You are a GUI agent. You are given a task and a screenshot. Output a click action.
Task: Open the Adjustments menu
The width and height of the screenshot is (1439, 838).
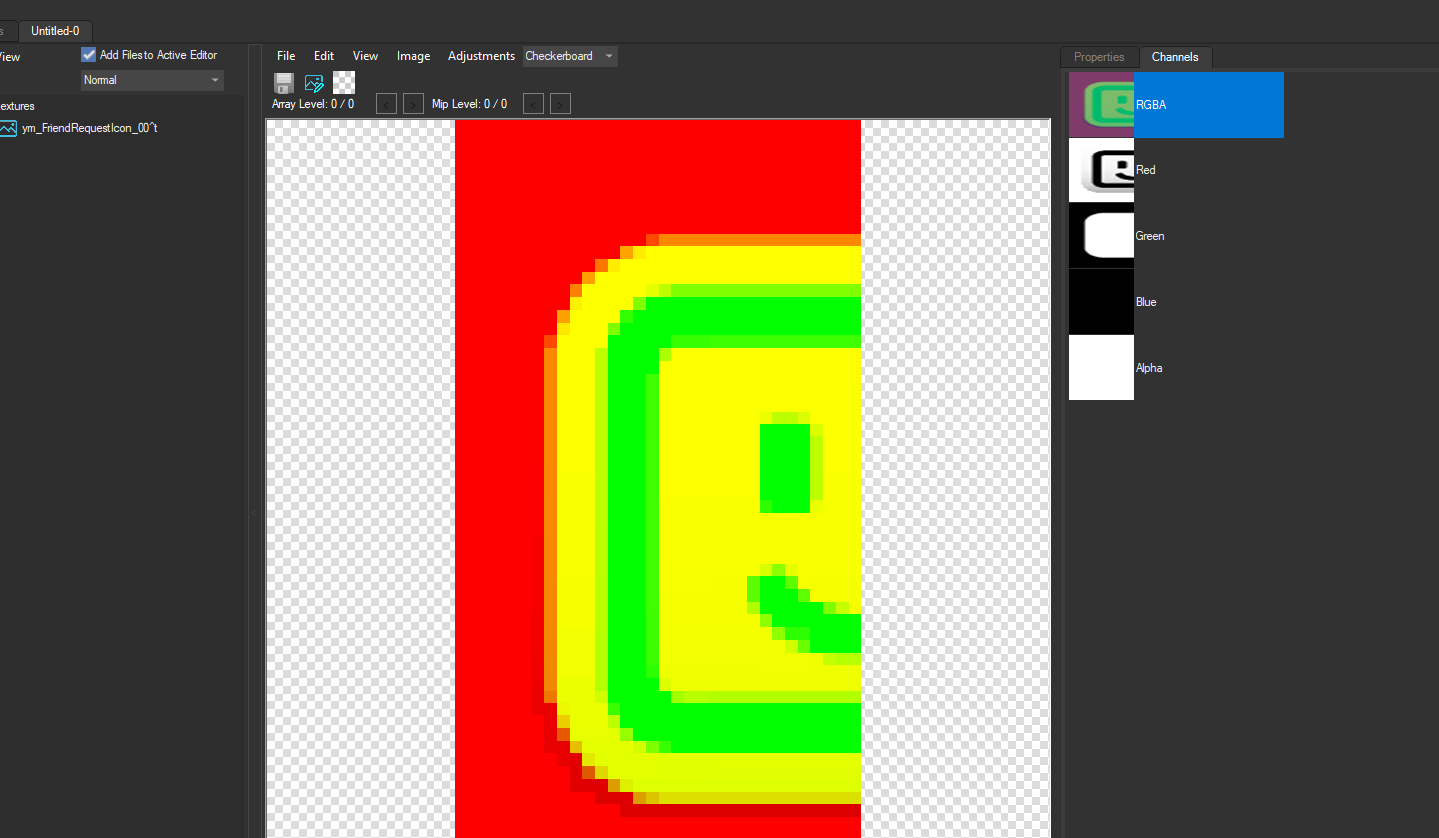coord(481,56)
